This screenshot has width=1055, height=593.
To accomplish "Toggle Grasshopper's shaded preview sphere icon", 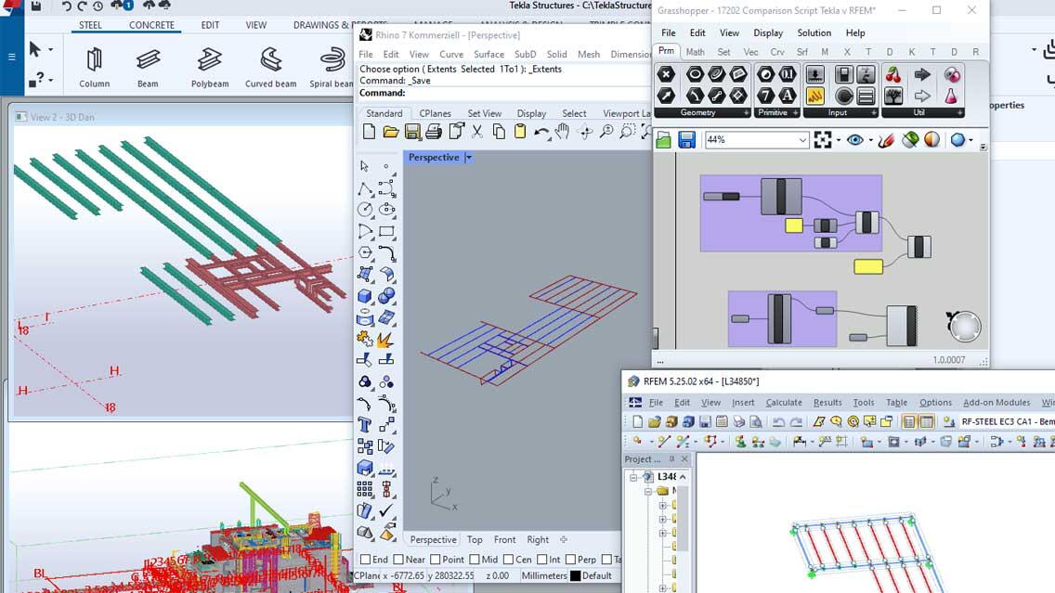I will (931, 140).
